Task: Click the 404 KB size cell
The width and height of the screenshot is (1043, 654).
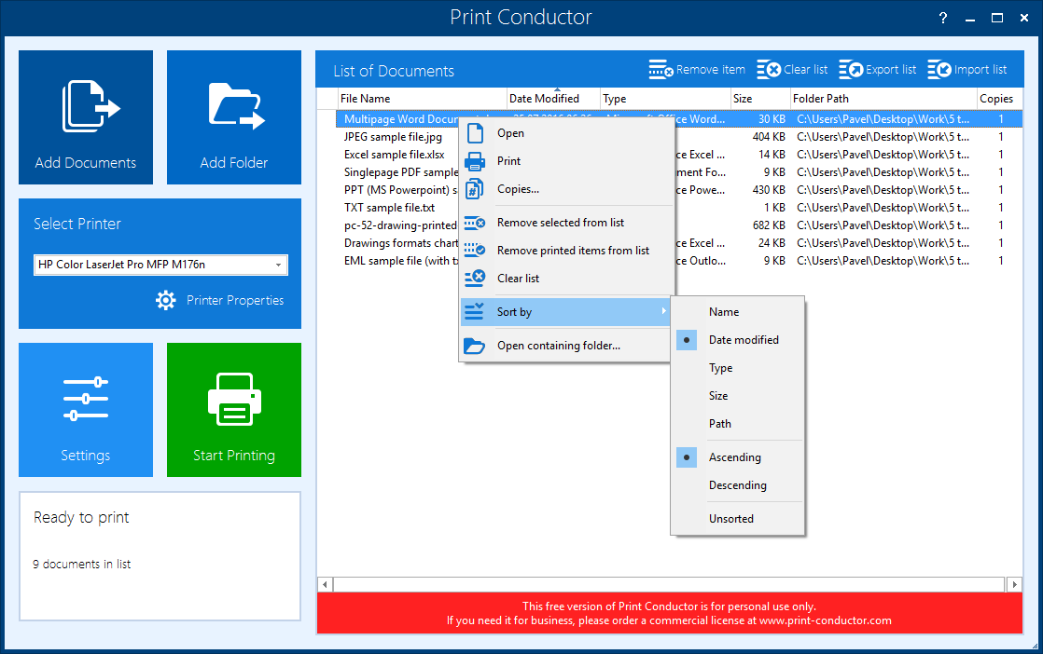Action: [x=769, y=137]
